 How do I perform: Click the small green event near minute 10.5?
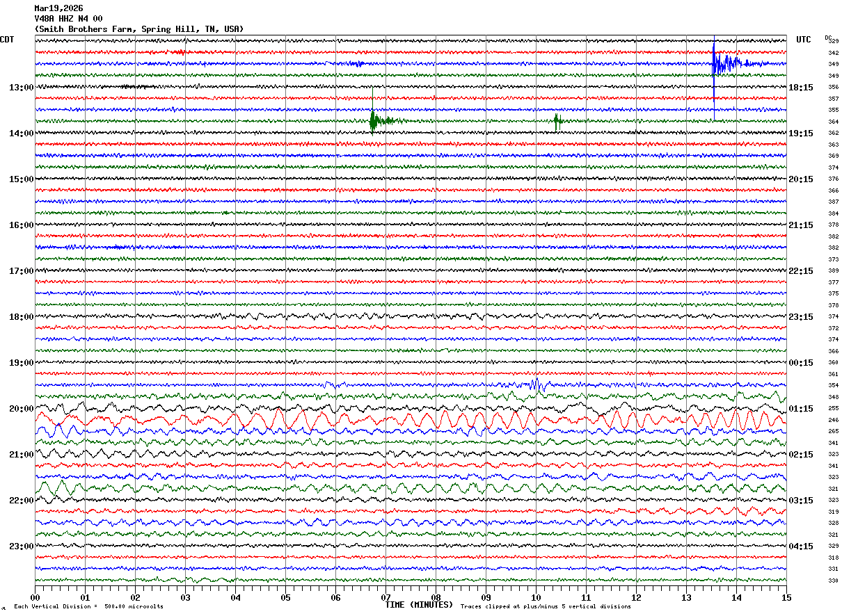[x=557, y=121]
